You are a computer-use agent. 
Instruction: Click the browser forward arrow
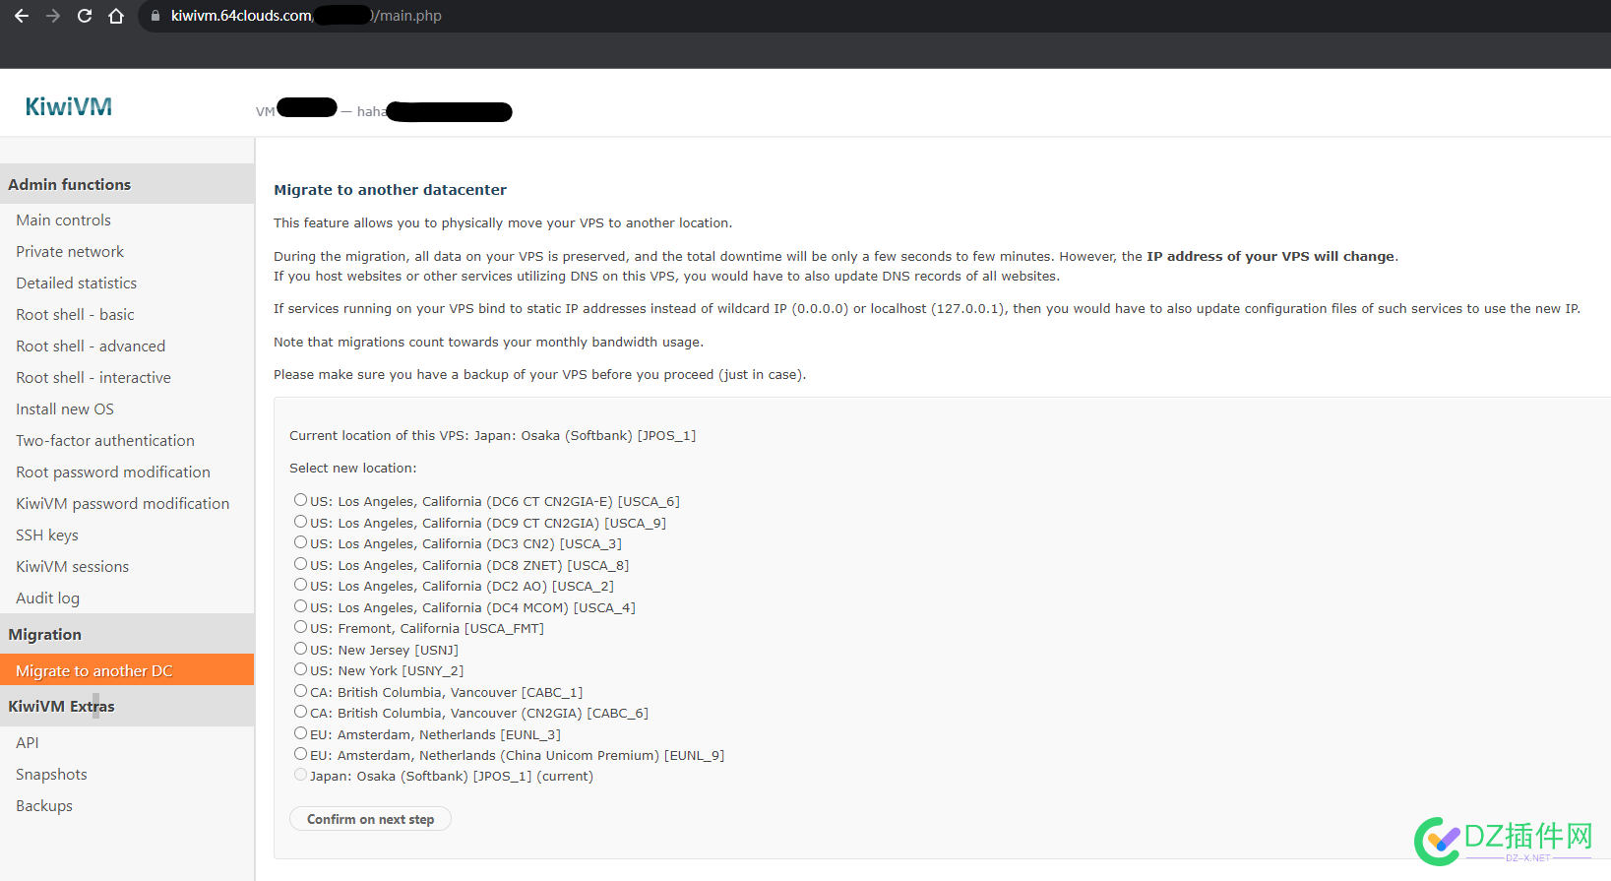click(x=53, y=16)
